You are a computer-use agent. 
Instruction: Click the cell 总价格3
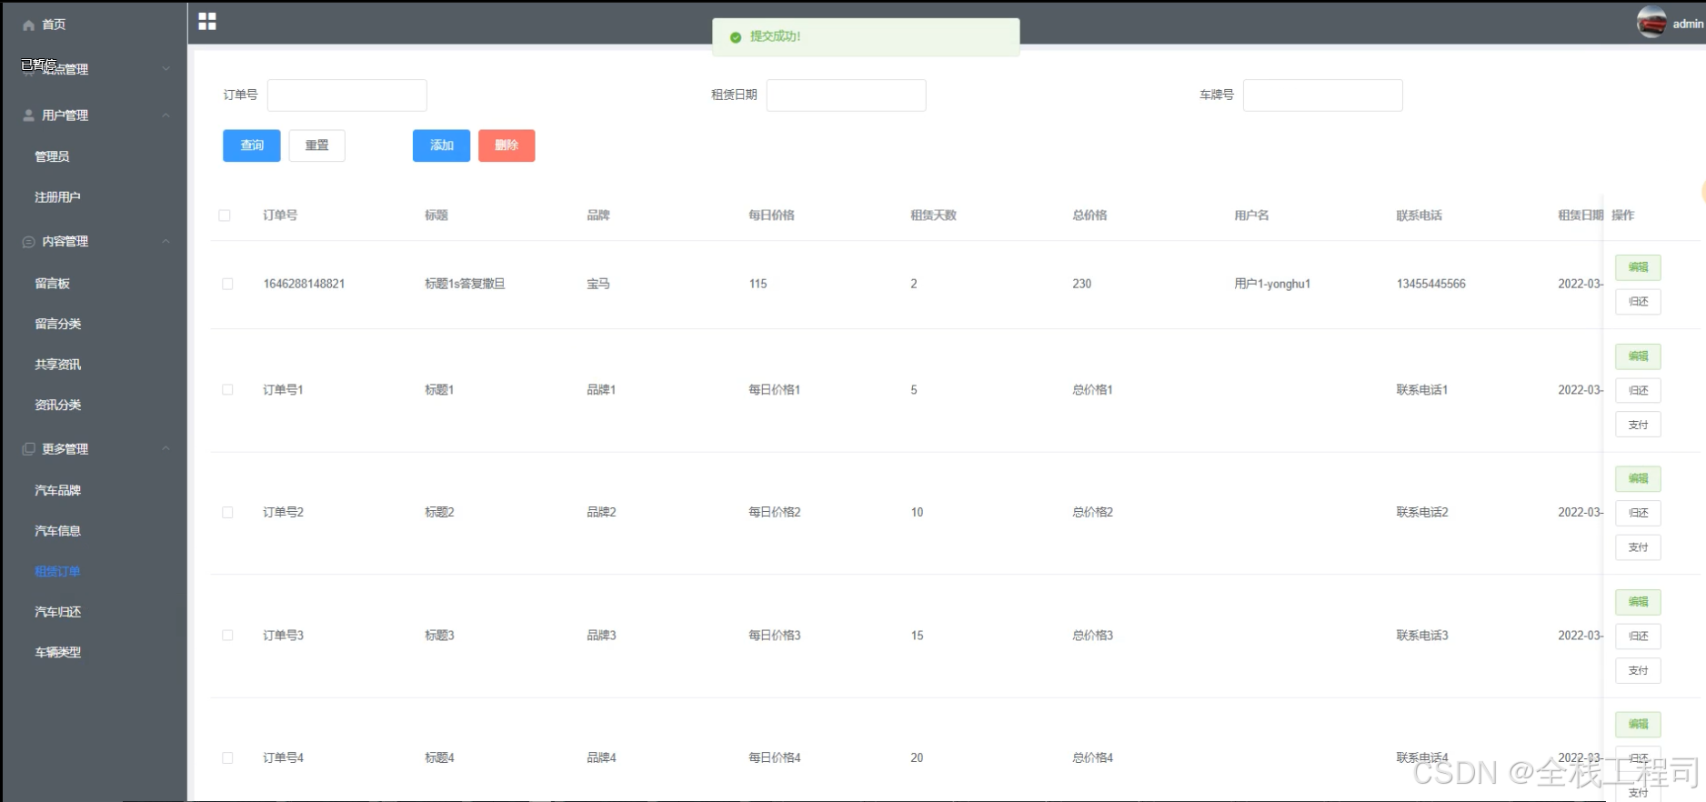pos(1092,635)
